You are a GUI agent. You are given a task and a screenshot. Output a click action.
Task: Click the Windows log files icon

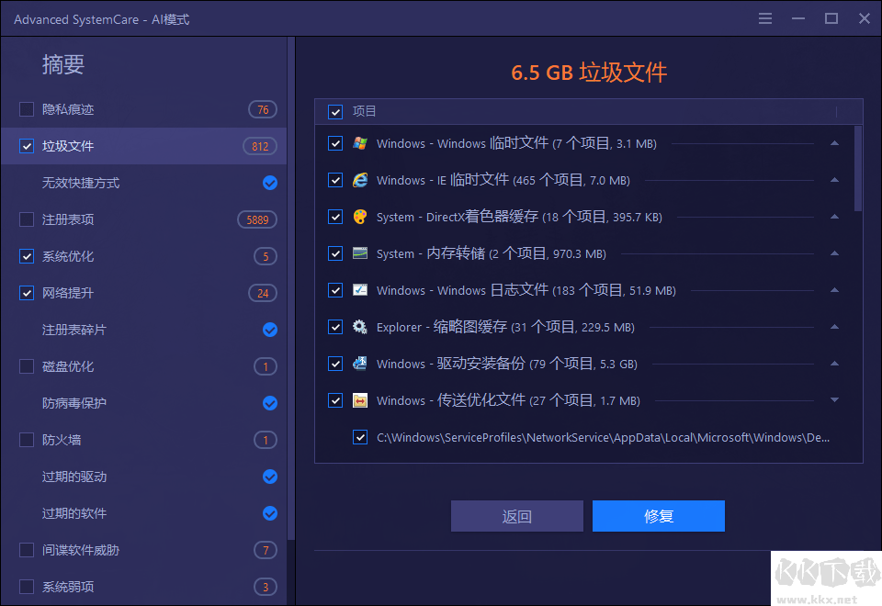pos(360,290)
